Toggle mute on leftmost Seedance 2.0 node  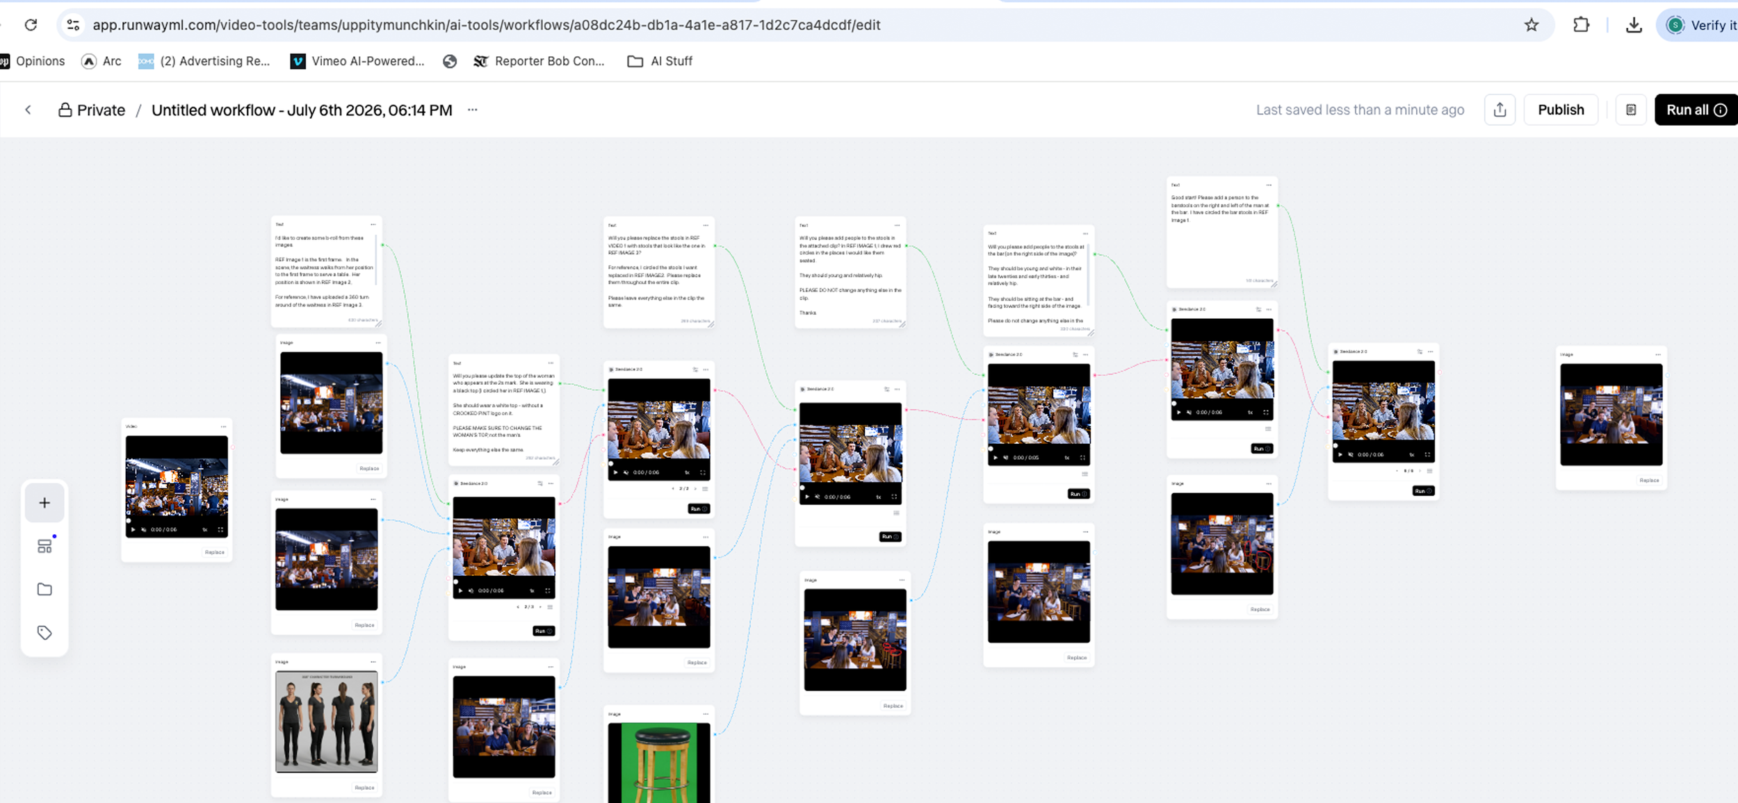tap(471, 590)
